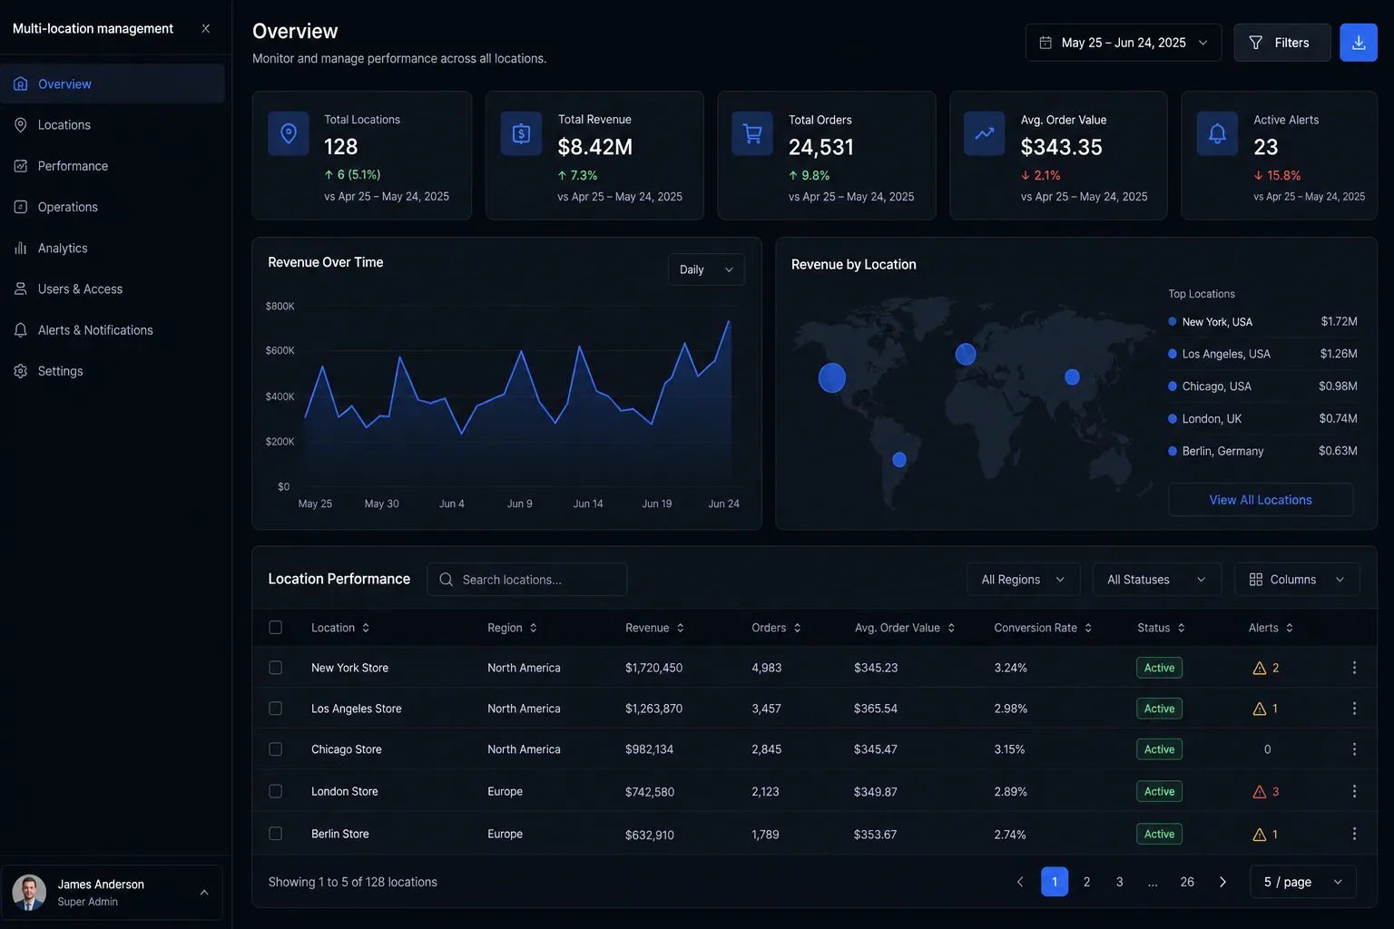
Task: Open the All Regions filter dropdown
Action: (1024, 580)
